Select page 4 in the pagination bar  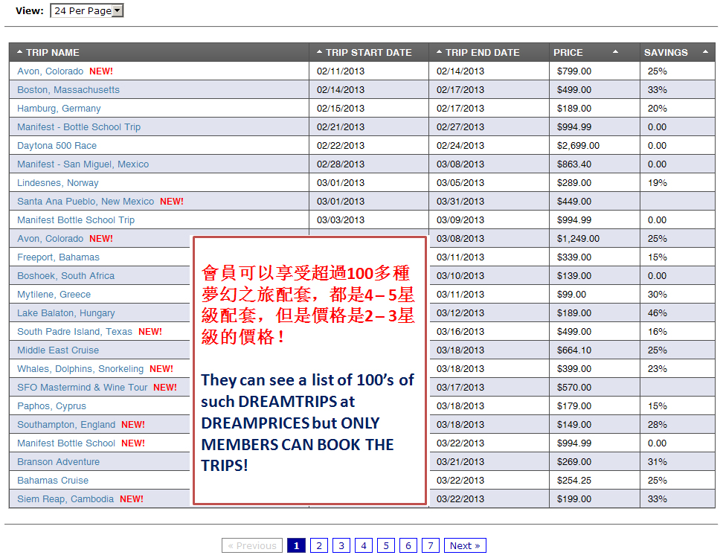pyautogui.click(x=363, y=545)
